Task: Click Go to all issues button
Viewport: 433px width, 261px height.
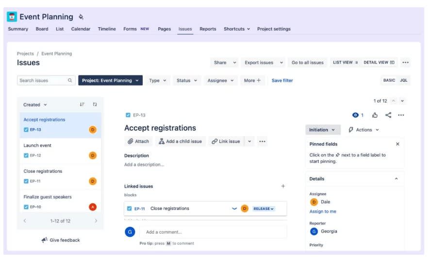Action: click(x=307, y=63)
